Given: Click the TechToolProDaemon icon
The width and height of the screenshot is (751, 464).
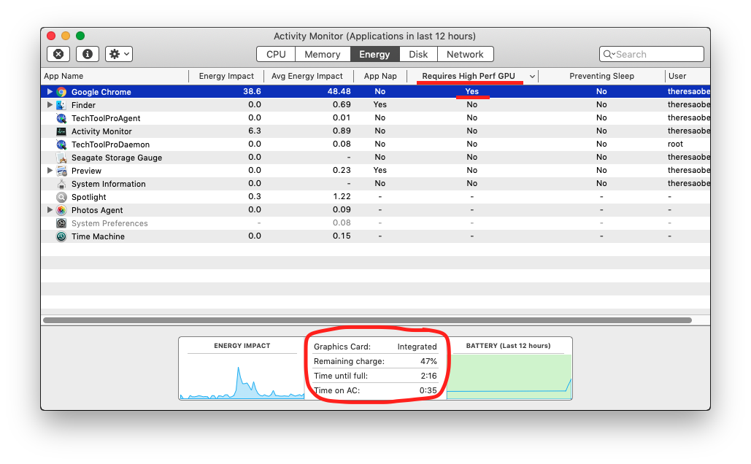Looking at the screenshot, I should [x=61, y=144].
